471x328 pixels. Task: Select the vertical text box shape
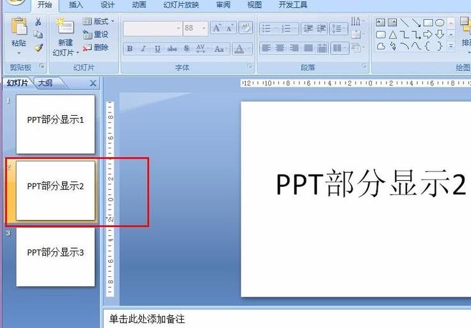click(x=392, y=22)
